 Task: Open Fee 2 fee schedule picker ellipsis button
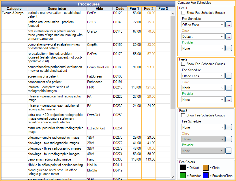(x=228, y=76)
